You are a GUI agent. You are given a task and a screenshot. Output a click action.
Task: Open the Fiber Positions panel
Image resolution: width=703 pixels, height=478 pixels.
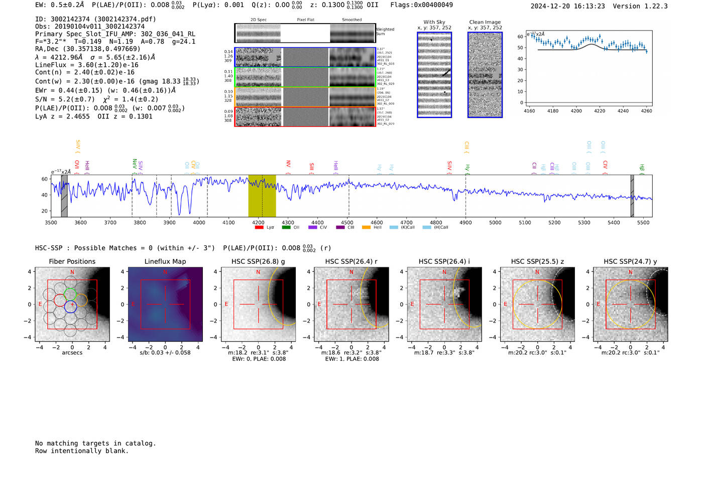(x=72, y=304)
